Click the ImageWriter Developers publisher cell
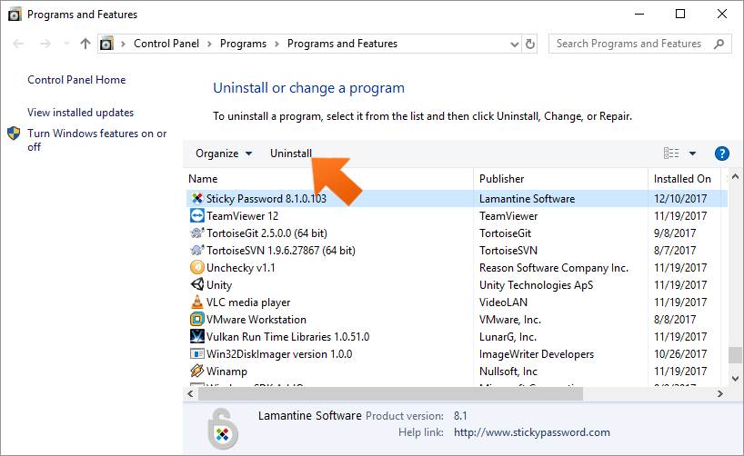 [537, 354]
